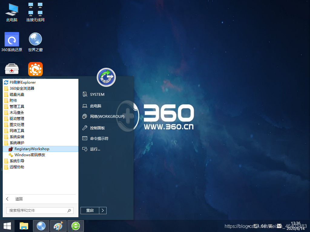Open the 360安全浏览器 folder
310x232 pixels.
41,89
